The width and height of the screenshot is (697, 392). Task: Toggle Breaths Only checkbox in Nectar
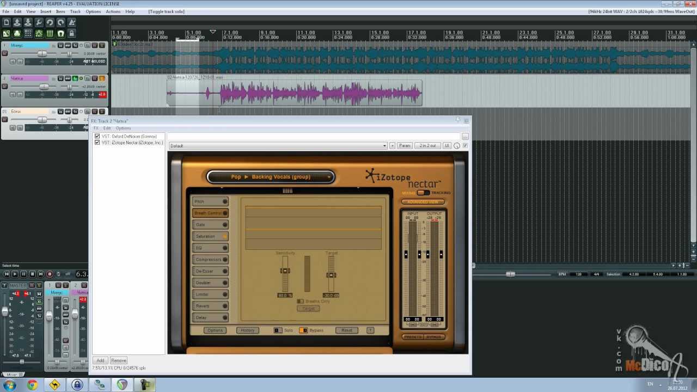[x=300, y=301]
